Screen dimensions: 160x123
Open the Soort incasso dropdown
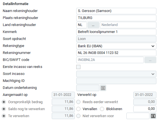116,74
